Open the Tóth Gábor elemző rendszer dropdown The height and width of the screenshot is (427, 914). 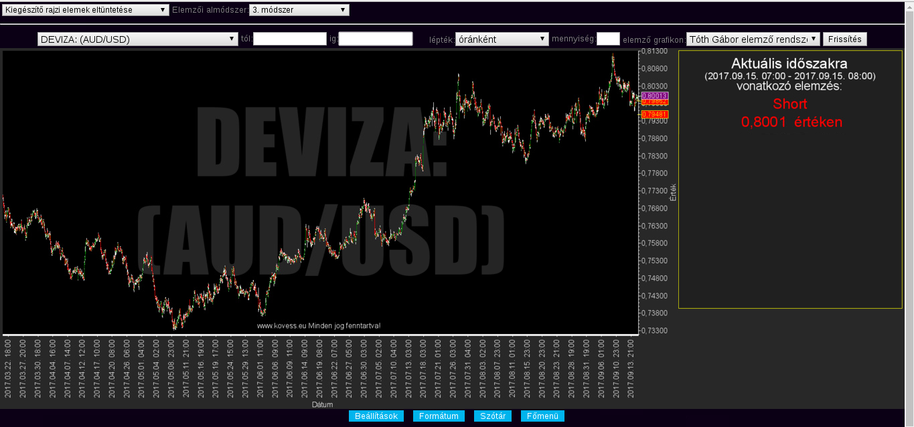[x=753, y=39]
